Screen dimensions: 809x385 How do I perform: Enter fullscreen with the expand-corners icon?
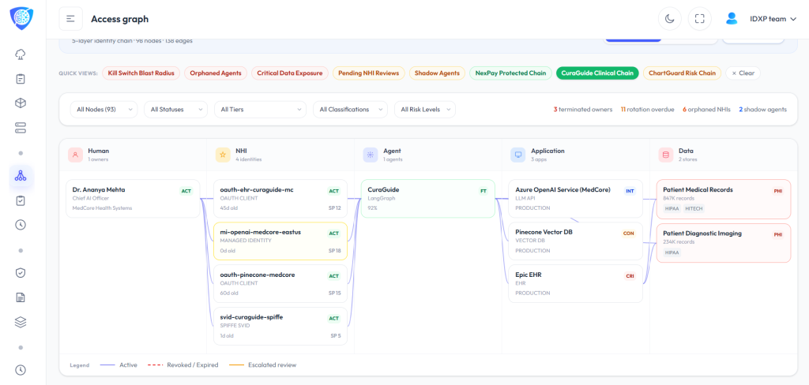click(x=700, y=19)
